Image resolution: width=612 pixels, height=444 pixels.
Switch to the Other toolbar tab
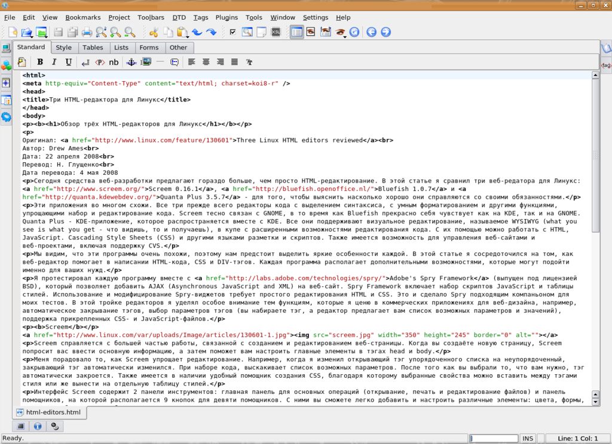tap(178, 48)
